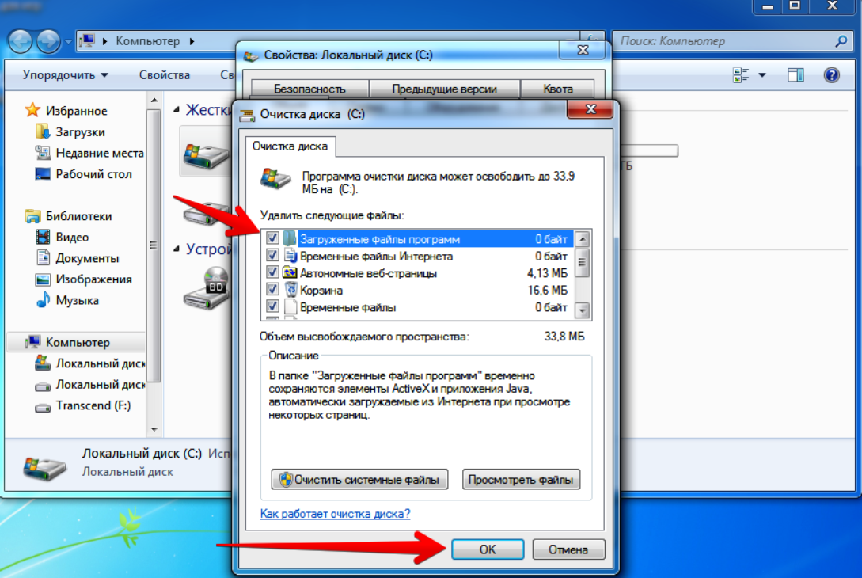Screen dimensions: 862x578
Task: Click the Explorer forward navigation button
Action: (x=48, y=41)
